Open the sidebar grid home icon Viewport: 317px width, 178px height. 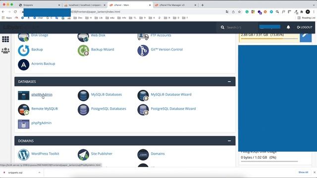(x=5, y=39)
